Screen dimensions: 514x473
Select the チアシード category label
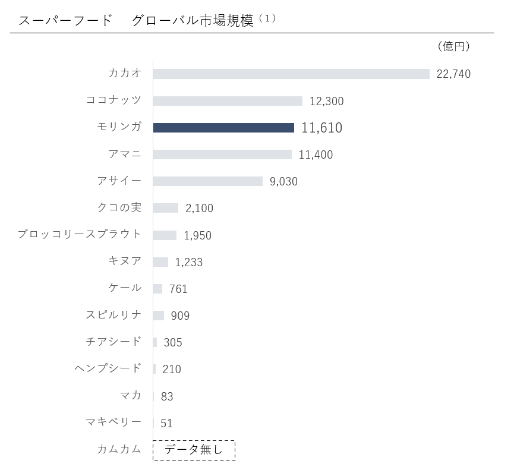(x=114, y=342)
